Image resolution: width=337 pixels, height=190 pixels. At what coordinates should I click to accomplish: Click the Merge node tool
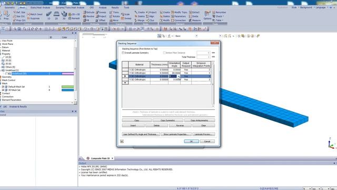point(140,21)
